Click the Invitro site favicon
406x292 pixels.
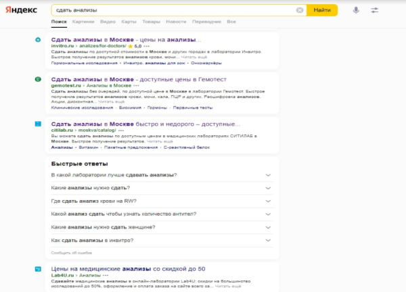(x=38, y=39)
